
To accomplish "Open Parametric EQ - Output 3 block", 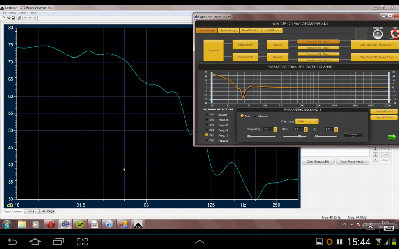I will point(318,48).
